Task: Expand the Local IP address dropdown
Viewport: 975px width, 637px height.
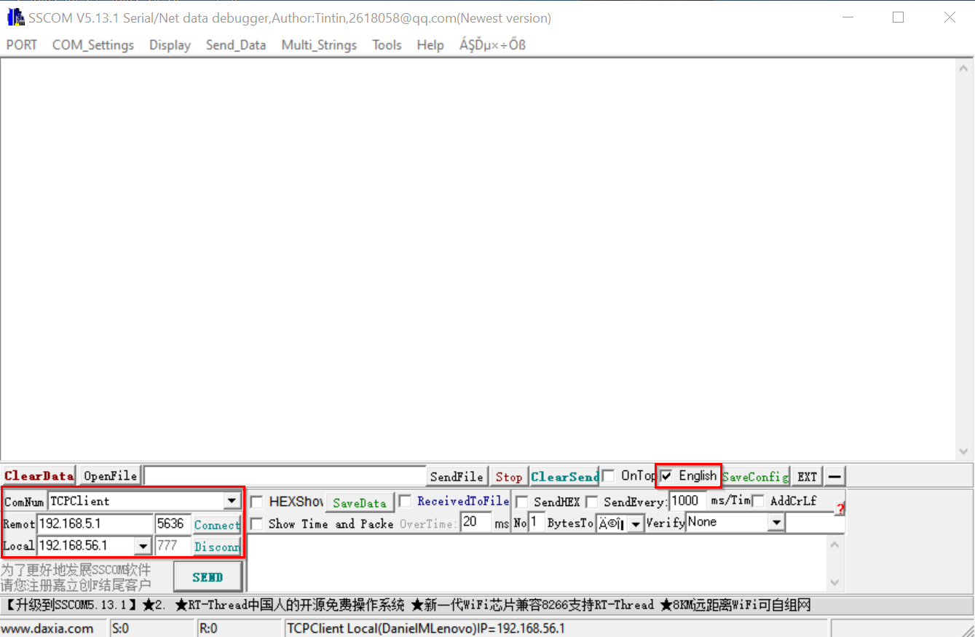Action: tap(143, 546)
